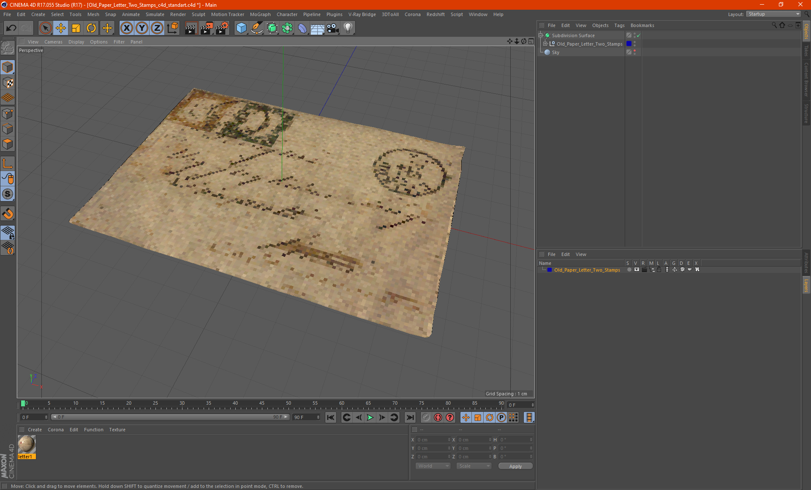Click the Undo arrow icon
Screen dimensions: 811x490
click(11, 28)
